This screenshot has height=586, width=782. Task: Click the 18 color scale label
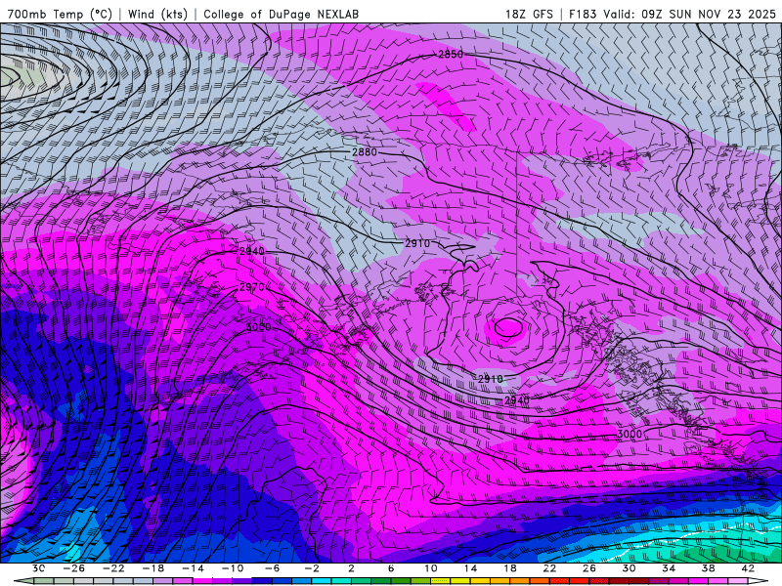click(x=509, y=568)
